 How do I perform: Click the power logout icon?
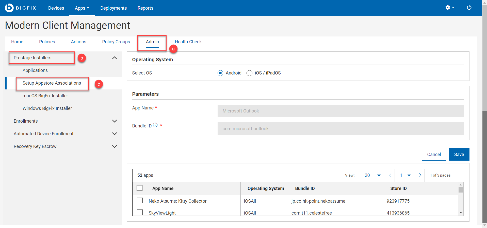coord(469,8)
